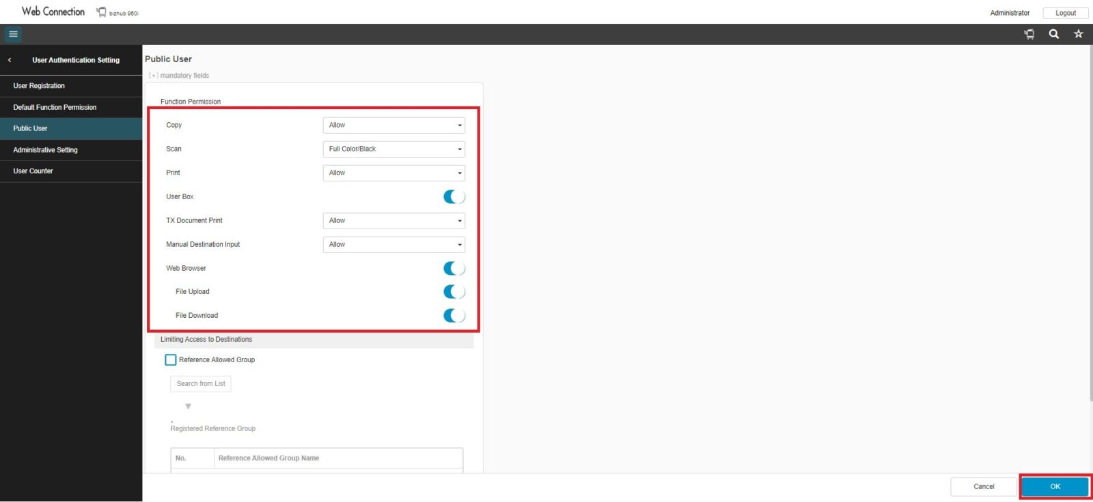Open the TX Document Print dropdown
Image resolution: width=1093 pixels, height=502 pixels.
[x=393, y=220]
